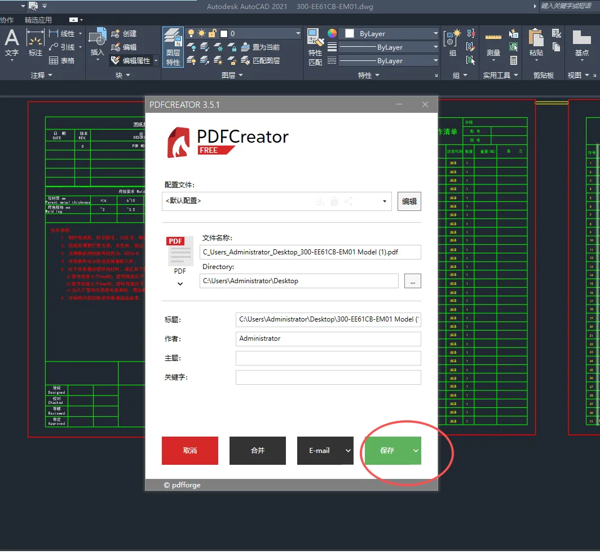Click the layer 0 white color swatch
The image size is (600, 559).
coord(224,34)
